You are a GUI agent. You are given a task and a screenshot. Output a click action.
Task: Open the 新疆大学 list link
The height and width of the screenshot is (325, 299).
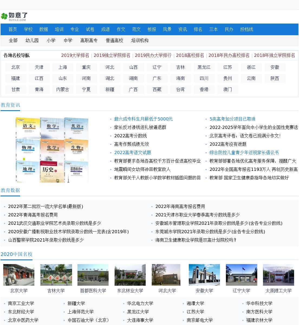click(76, 303)
